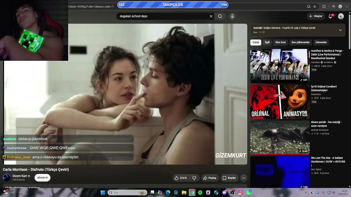Click the magnifier search button
Viewport: 351px width, 197px height.
(x=220, y=16)
